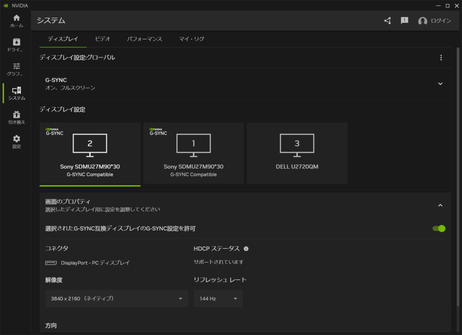Viewport: 462px width, 335px height.
Task: Click the DisplayPort - PC ディスプレイ text
Action: pyautogui.click(x=95, y=263)
